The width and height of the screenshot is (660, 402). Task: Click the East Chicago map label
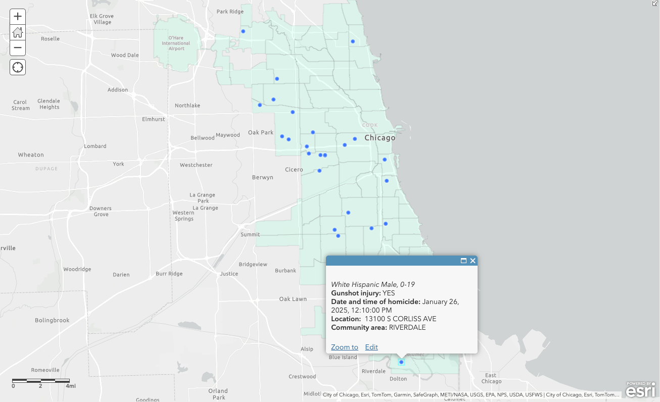point(491,378)
